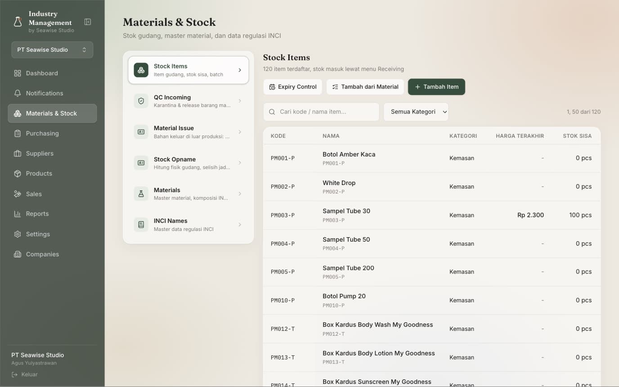Click the Tambah Item button
Image resolution: width=619 pixels, height=387 pixels.
tap(436, 87)
